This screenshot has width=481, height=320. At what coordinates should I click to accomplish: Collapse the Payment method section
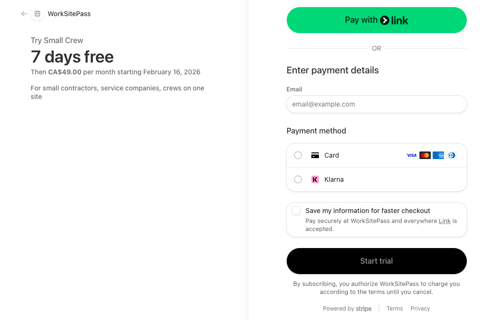pos(316,131)
